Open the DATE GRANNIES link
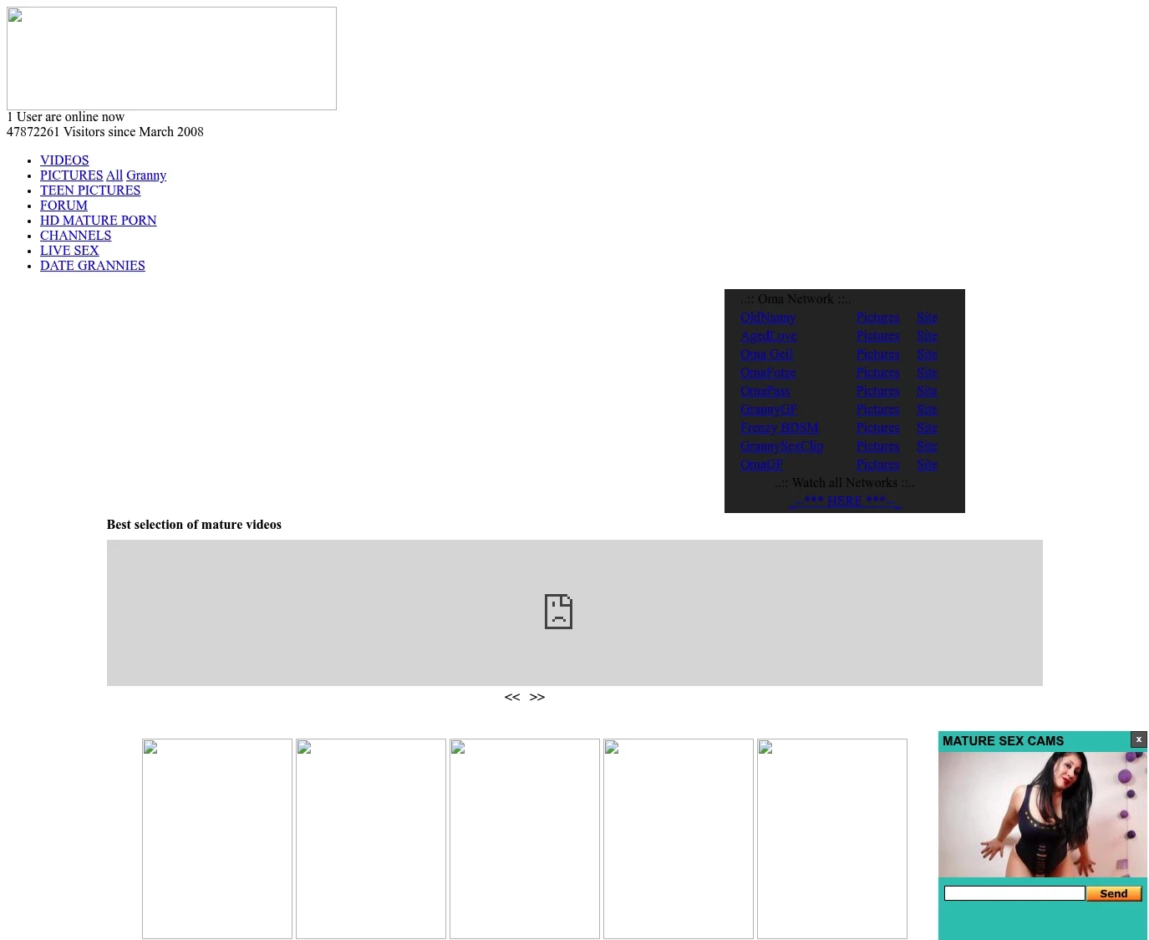1149x940 pixels. [x=93, y=266]
